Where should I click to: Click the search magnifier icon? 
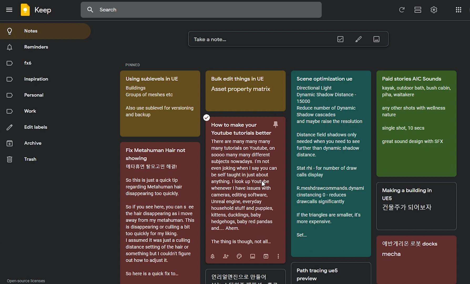point(90,10)
